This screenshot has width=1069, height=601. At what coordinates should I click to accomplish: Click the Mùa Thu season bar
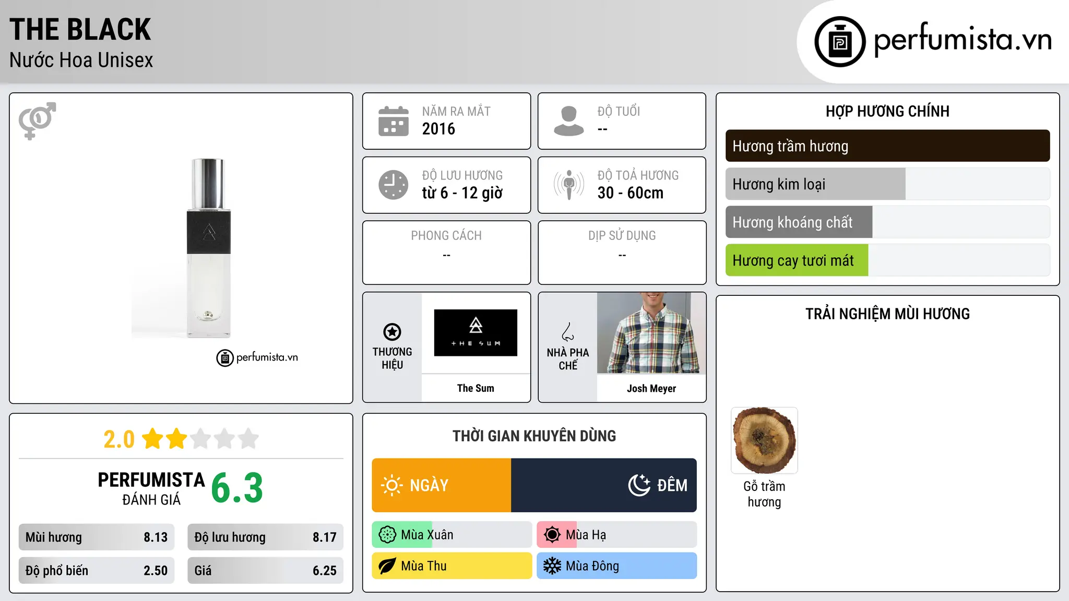(452, 566)
